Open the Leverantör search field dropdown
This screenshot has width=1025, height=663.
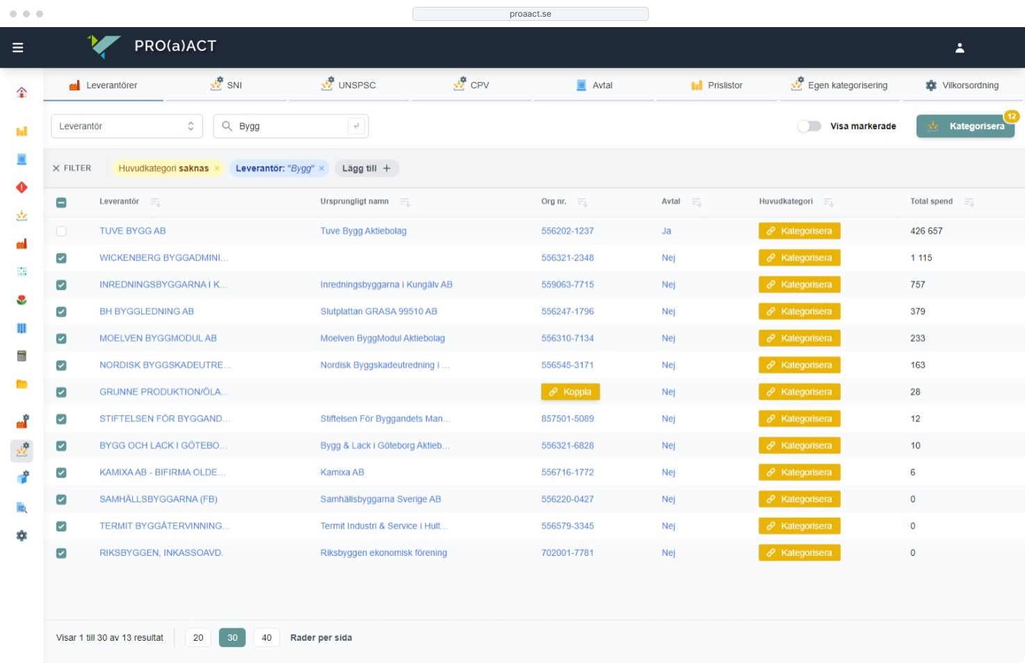(x=127, y=126)
